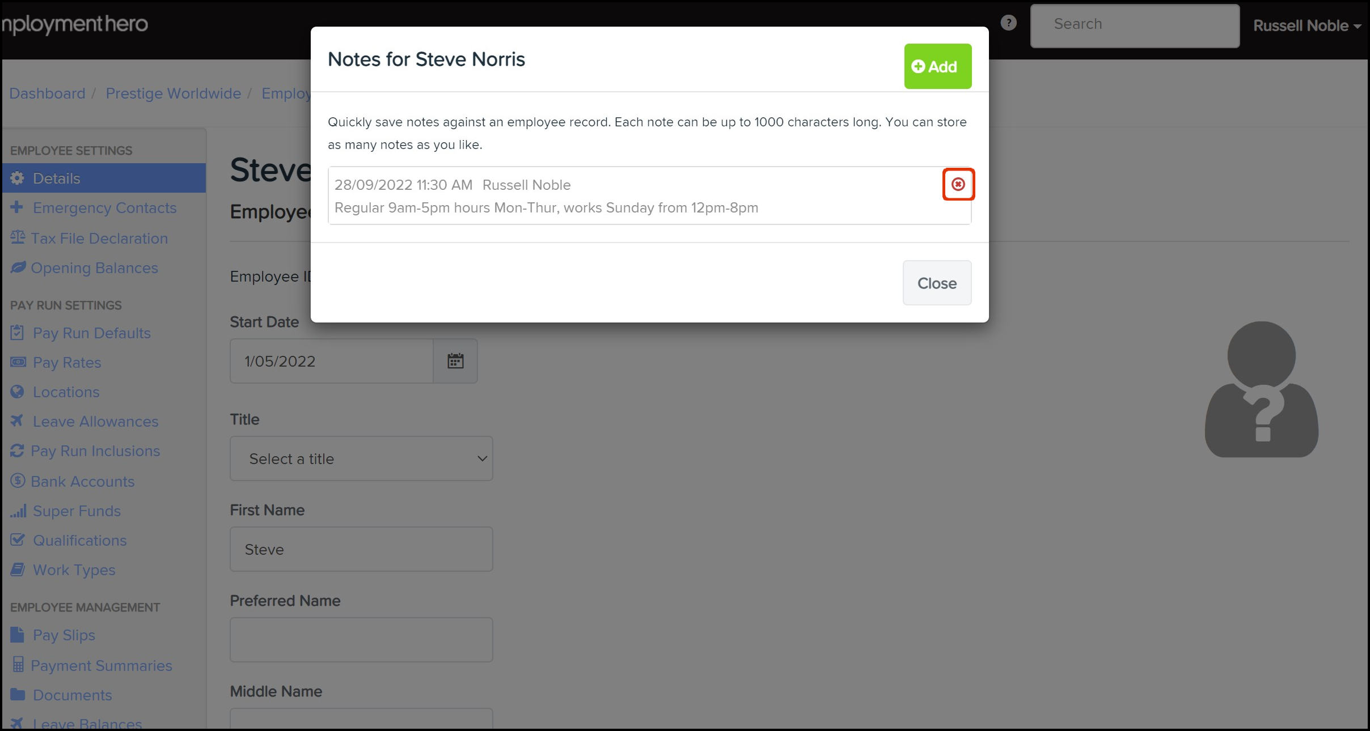
Task: Click the Qualifications checkmark icon
Action: tap(18, 540)
